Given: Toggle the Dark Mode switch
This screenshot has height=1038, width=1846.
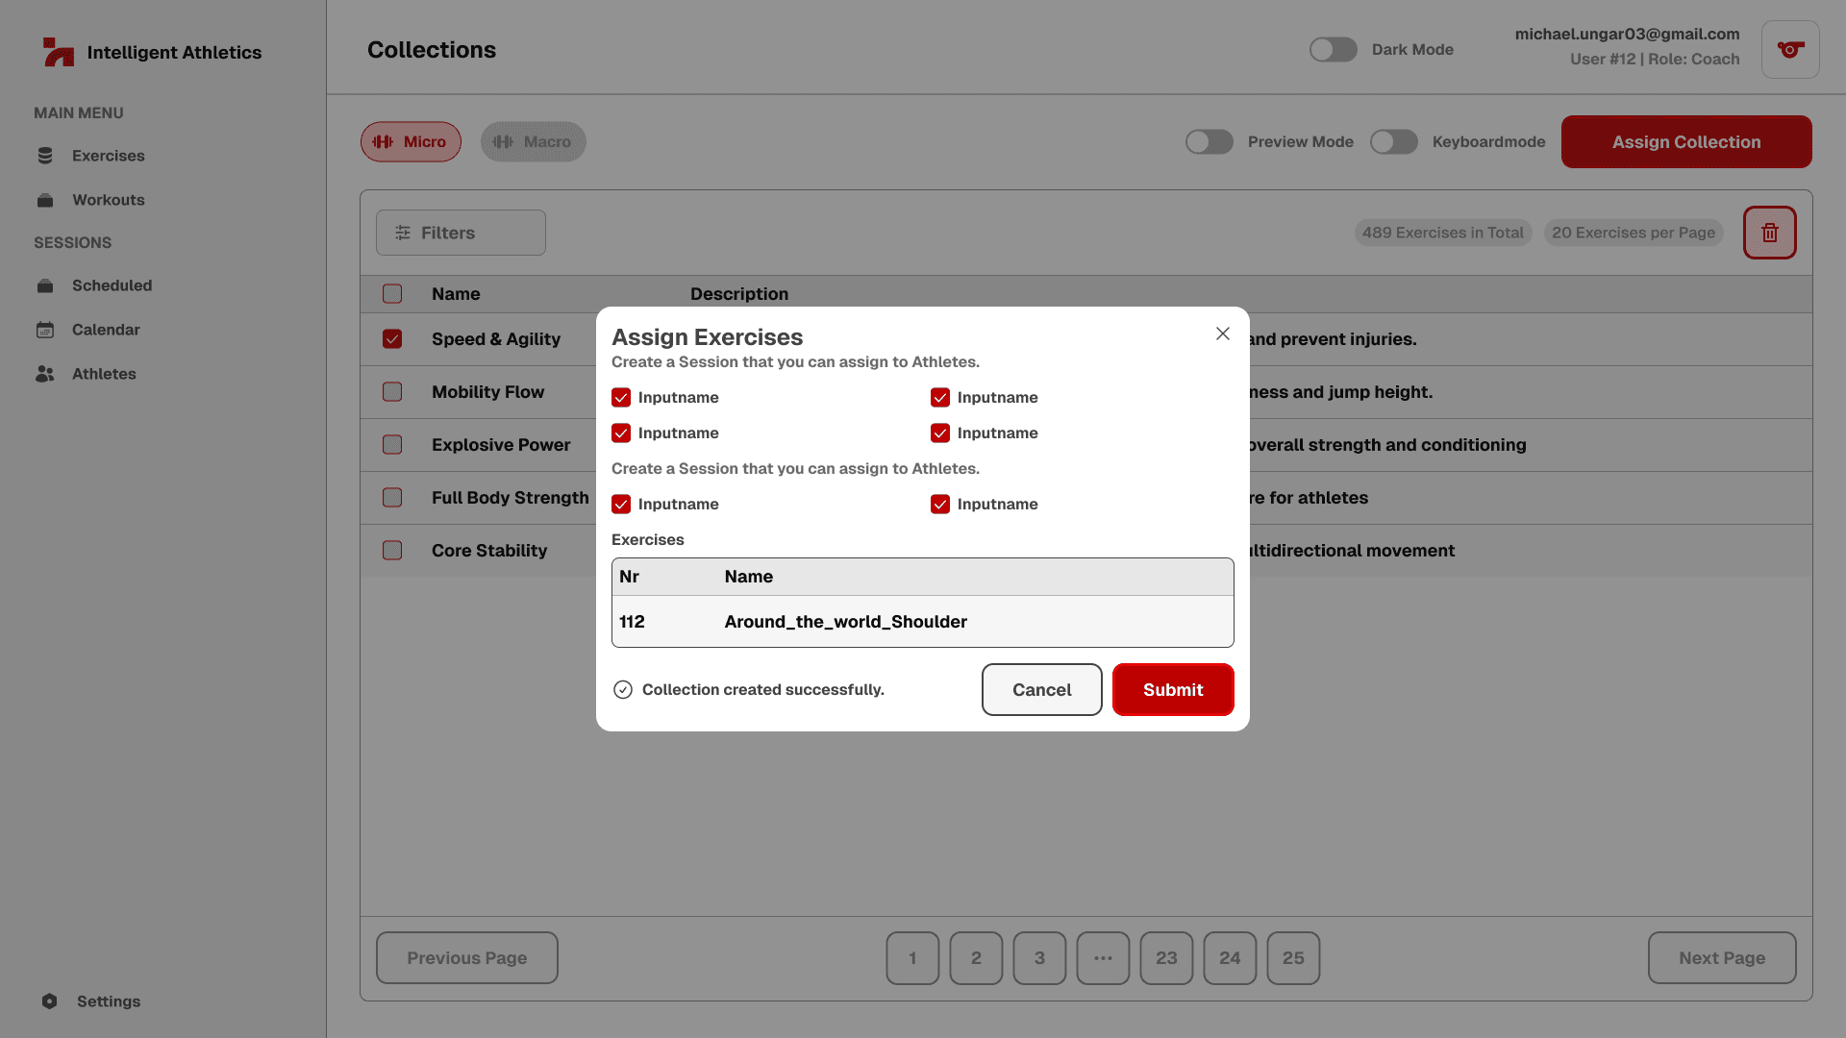Looking at the screenshot, I should click(1333, 50).
